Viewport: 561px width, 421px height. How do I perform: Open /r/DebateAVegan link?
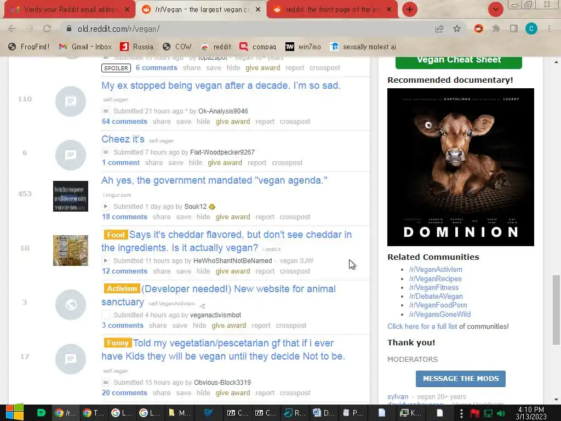pyautogui.click(x=436, y=297)
